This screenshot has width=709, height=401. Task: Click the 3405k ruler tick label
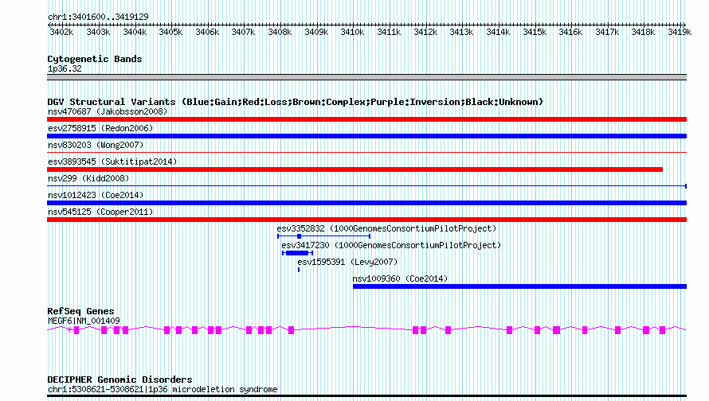coord(170,32)
